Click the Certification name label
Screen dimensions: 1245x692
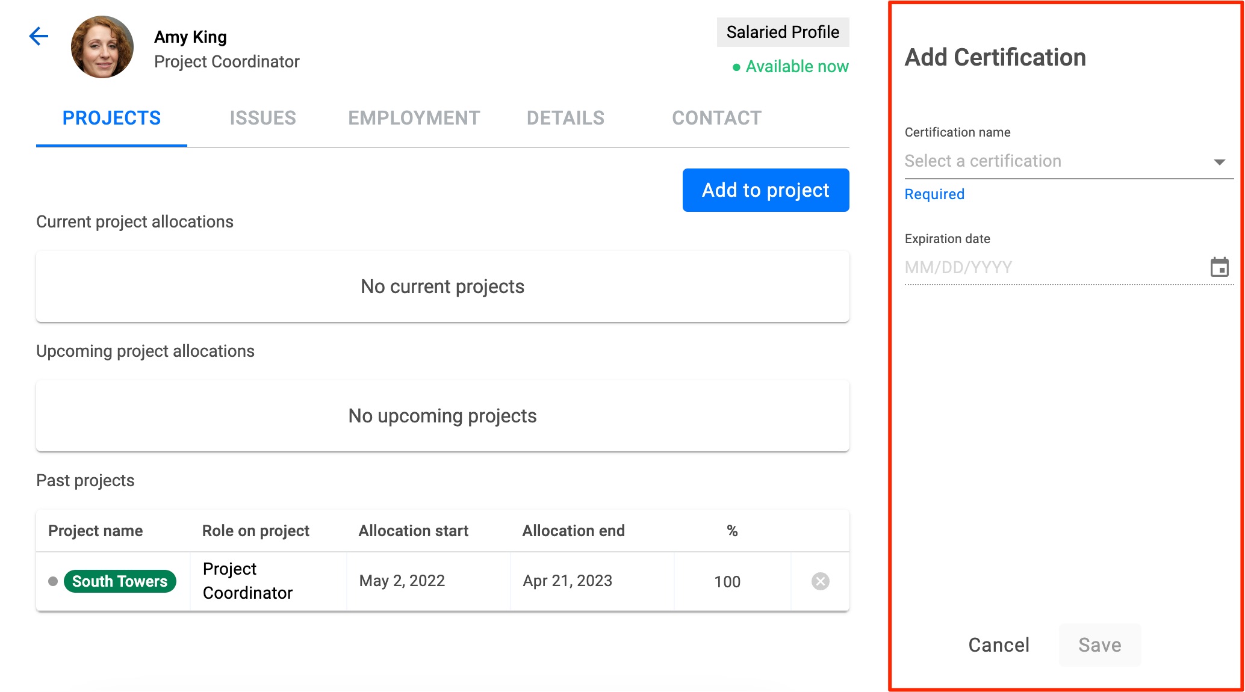tap(957, 132)
